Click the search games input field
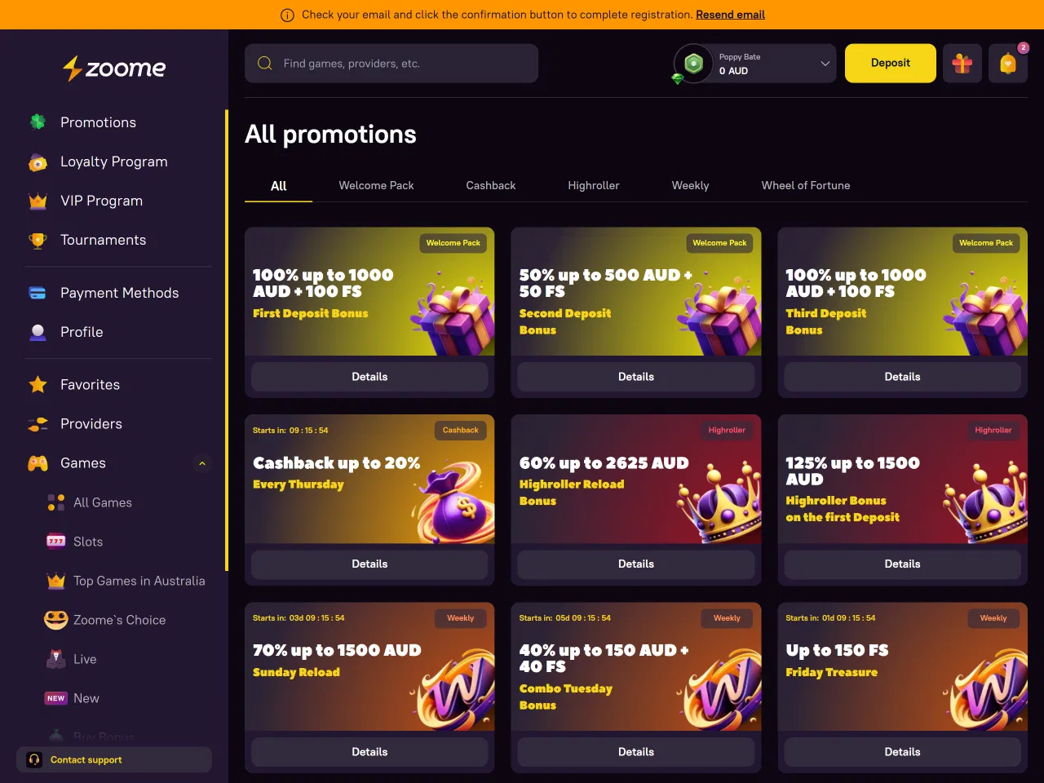The height and width of the screenshot is (783, 1044). (x=391, y=63)
